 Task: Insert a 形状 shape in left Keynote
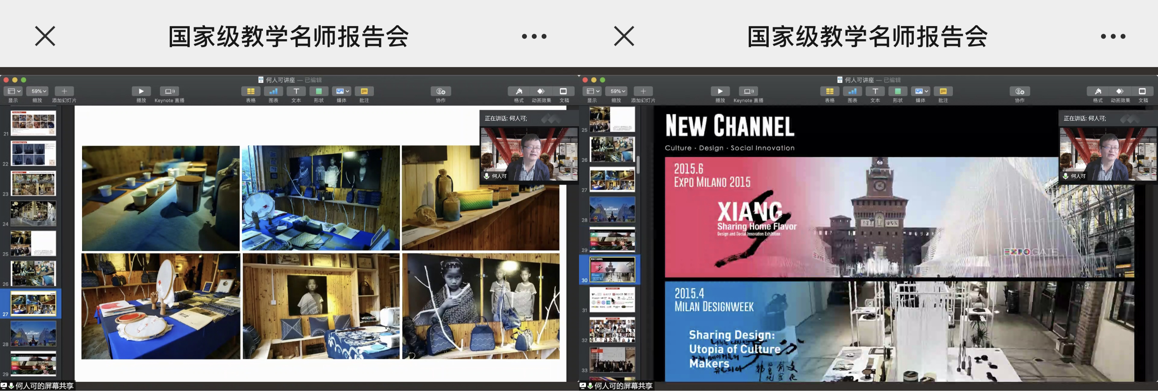[x=319, y=91]
